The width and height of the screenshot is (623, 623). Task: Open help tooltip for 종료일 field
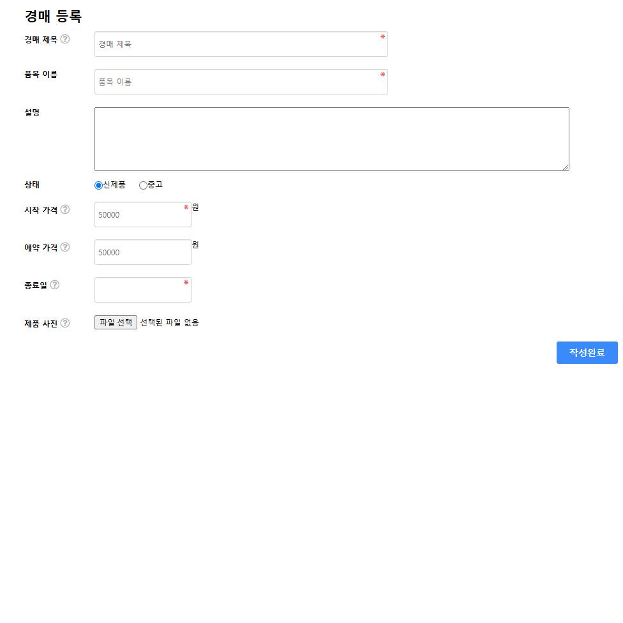[x=54, y=285]
